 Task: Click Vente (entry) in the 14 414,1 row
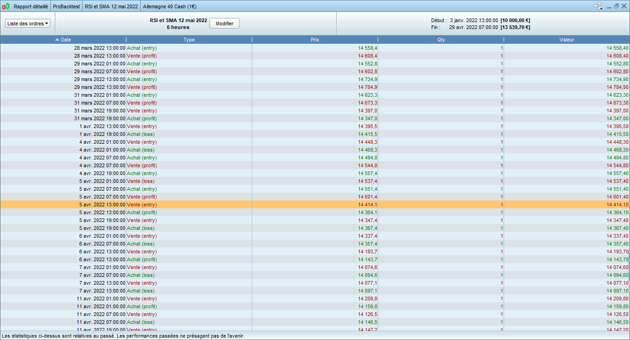tap(142, 205)
